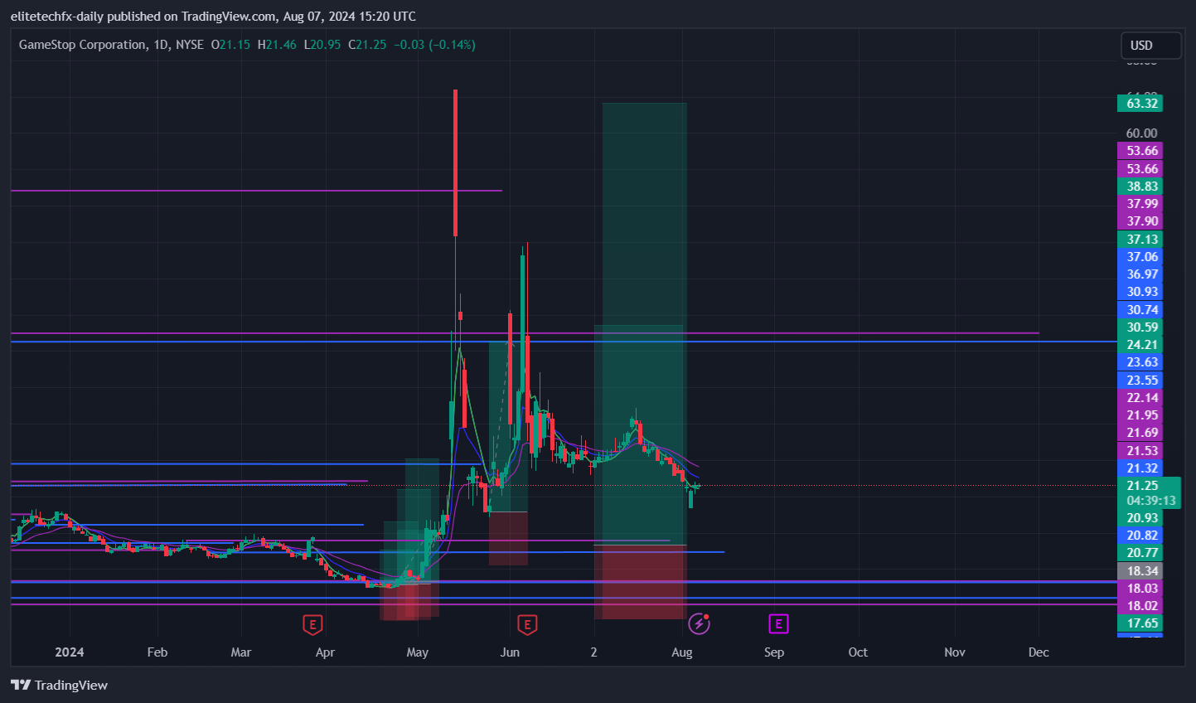Click the May label on time axis
Viewport: 1196px width, 703px height.
(x=418, y=652)
